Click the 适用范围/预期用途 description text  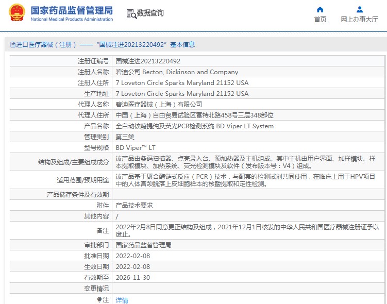(x=246, y=180)
